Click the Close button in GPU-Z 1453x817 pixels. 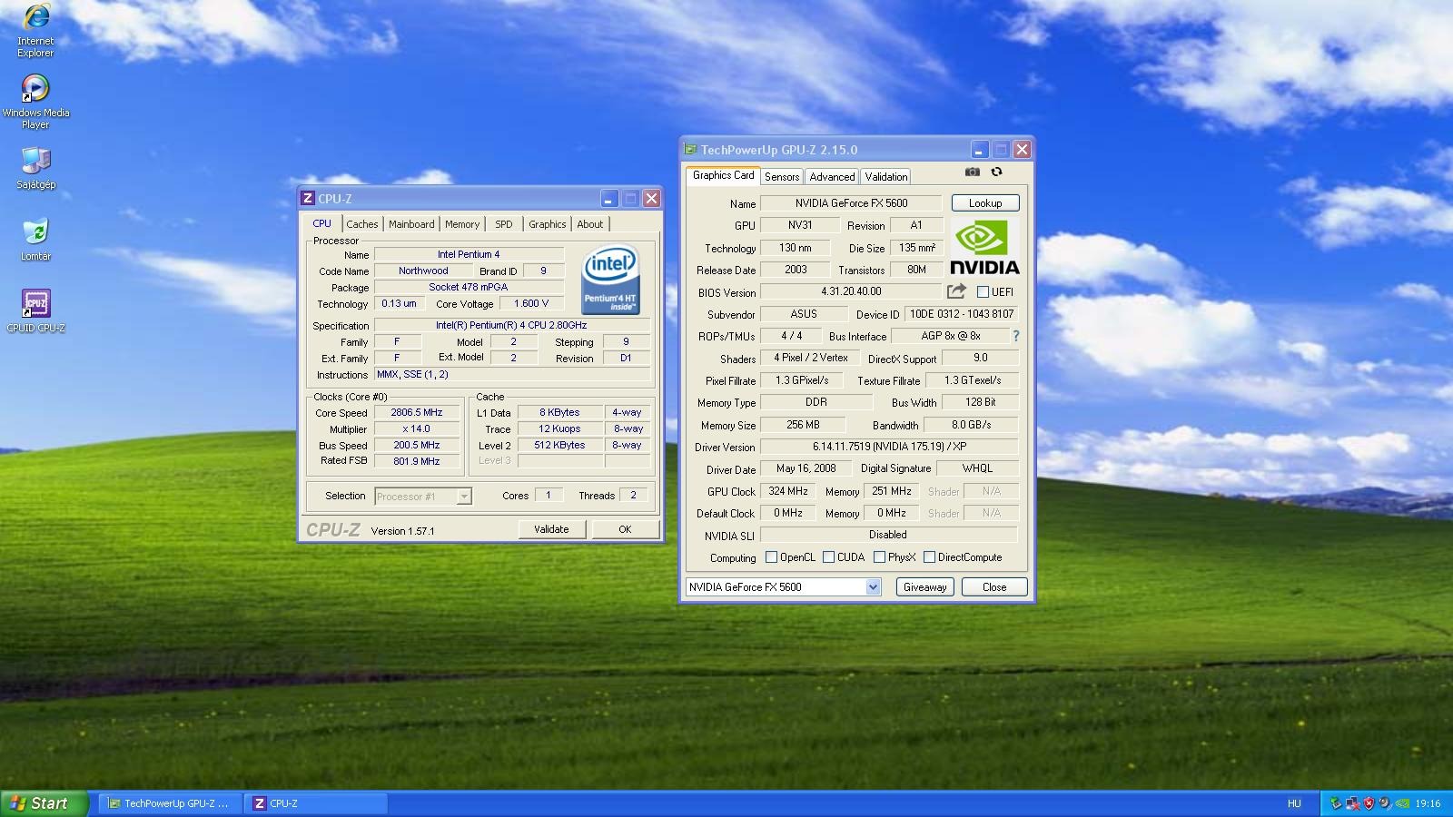(x=994, y=587)
